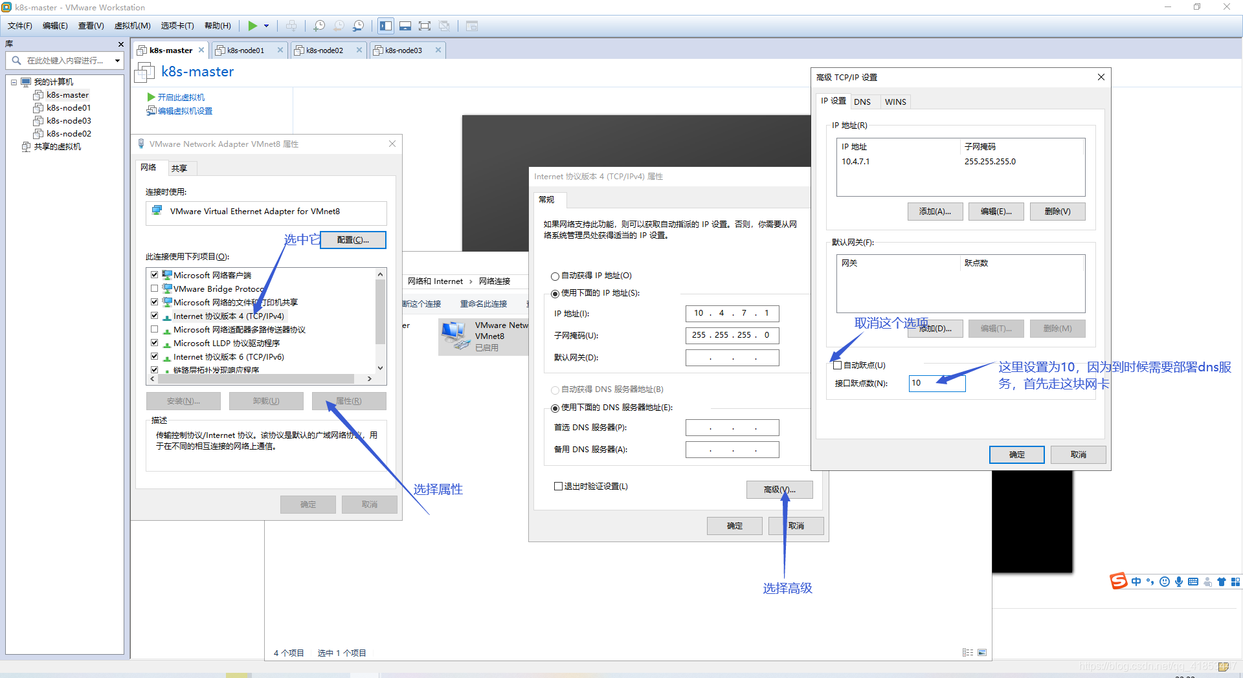Take a snapshot with the clock-plus icon
Screen dimensions: 1243x678
point(319,26)
